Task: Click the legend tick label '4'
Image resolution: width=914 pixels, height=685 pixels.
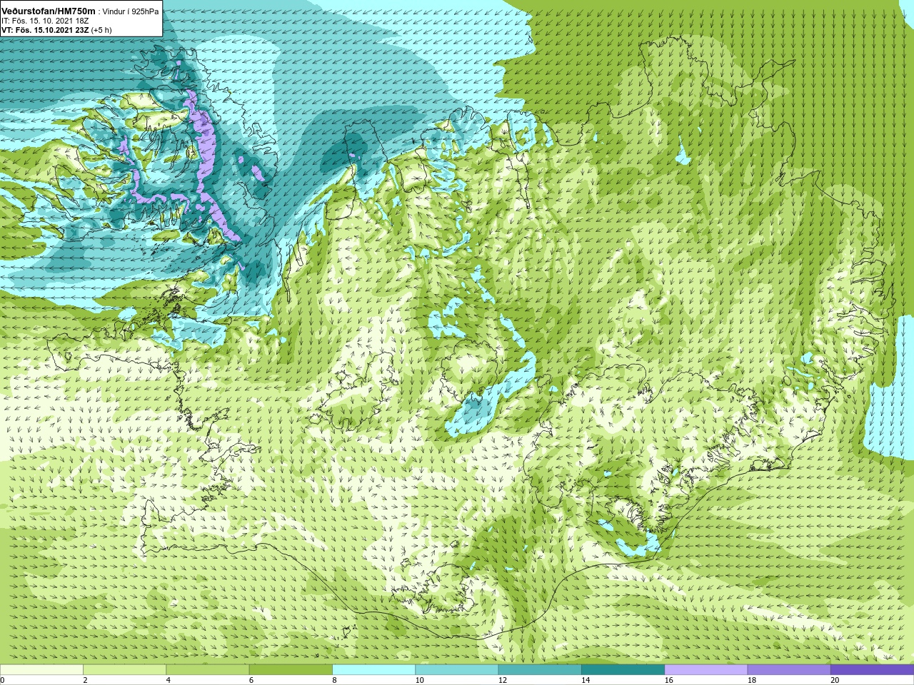Action: 168,680
